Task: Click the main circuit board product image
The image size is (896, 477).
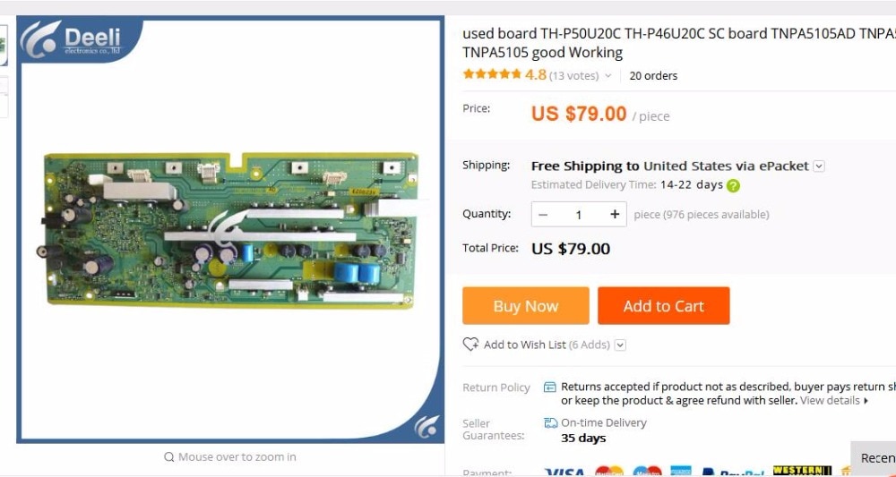Action: (230, 229)
